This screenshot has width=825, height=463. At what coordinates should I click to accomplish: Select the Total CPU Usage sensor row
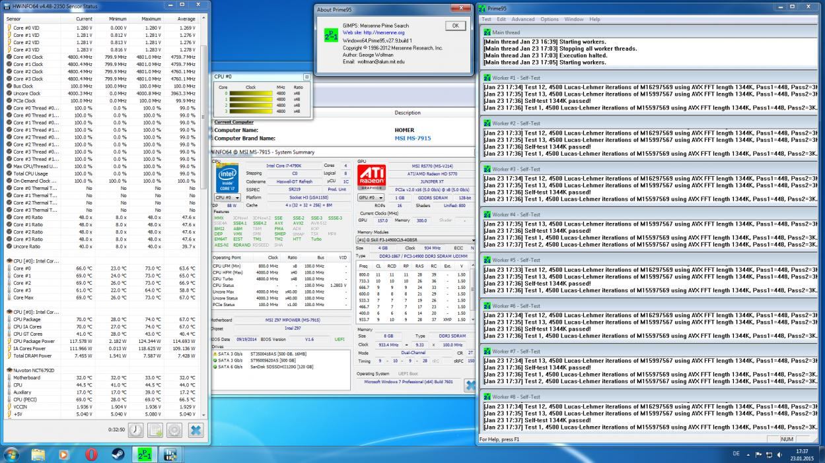pos(102,173)
